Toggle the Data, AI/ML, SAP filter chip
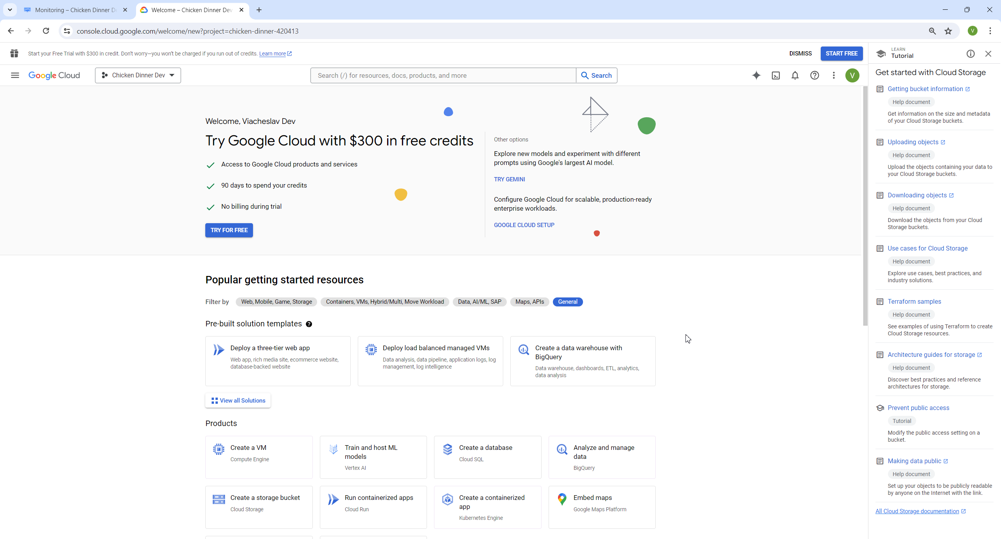The image size is (1001, 539). click(x=479, y=302)
